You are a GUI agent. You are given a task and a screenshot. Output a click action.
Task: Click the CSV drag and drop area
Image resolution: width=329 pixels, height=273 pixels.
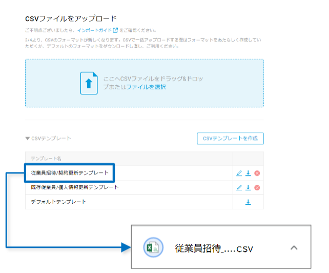[145, 83]
